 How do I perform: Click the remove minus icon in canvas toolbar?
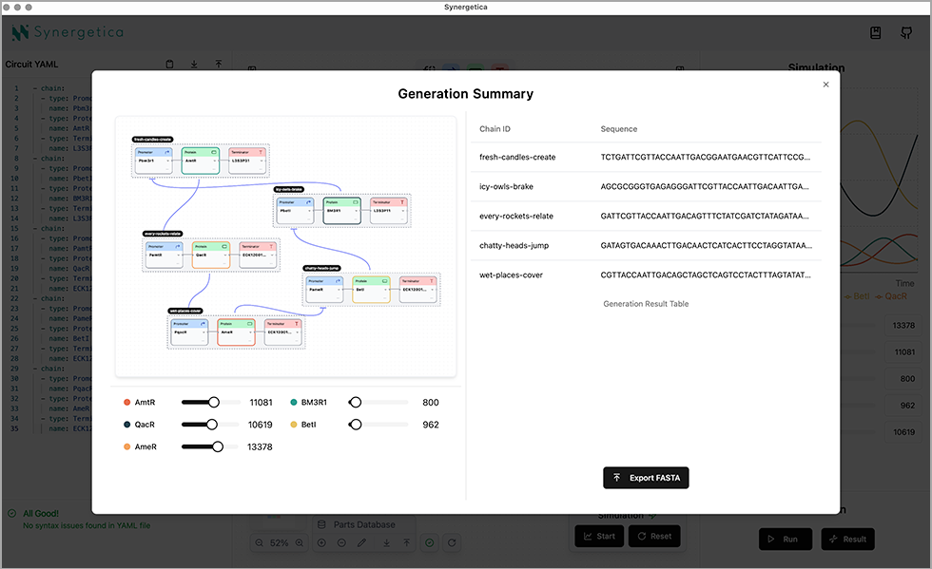point(341,542)
